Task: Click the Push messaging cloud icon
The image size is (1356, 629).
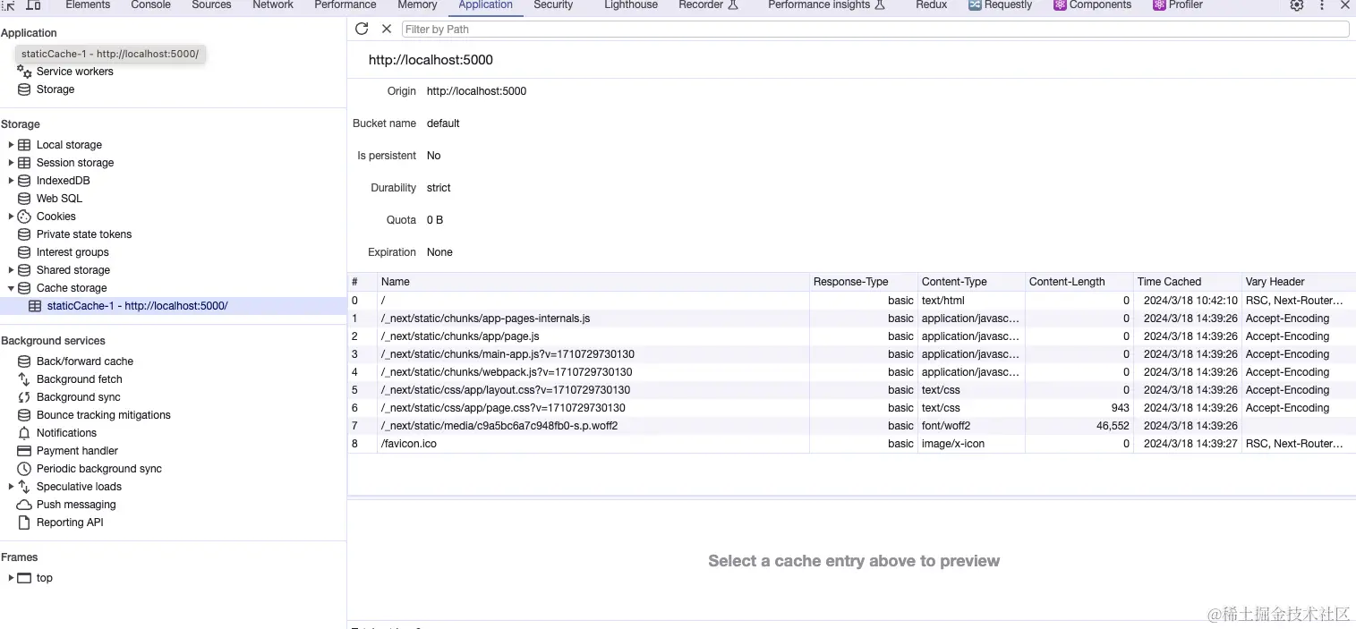Action: click(x=24, y=505)
